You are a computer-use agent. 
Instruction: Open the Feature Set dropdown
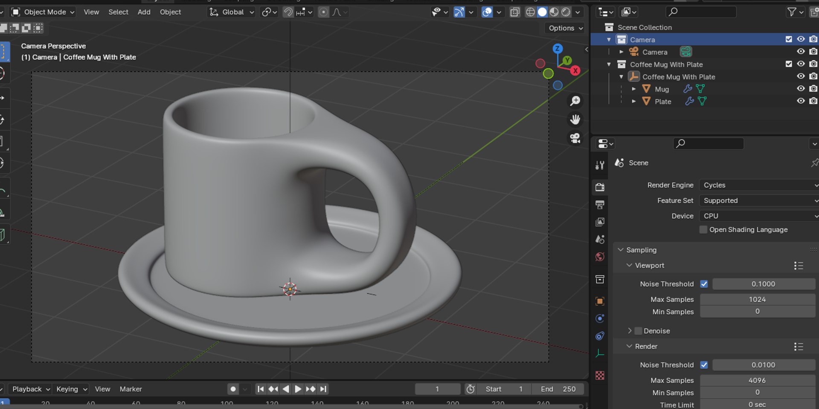pos(759,200)
